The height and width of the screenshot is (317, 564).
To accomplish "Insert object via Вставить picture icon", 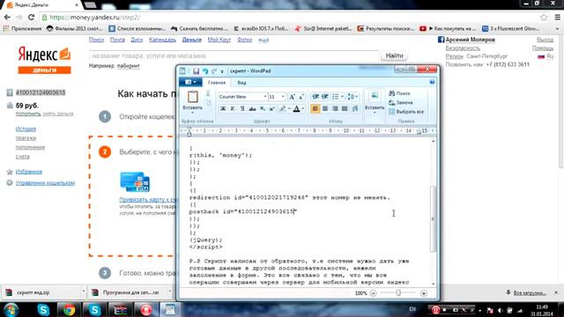I will pyautogui.click(x=375, y=96).
